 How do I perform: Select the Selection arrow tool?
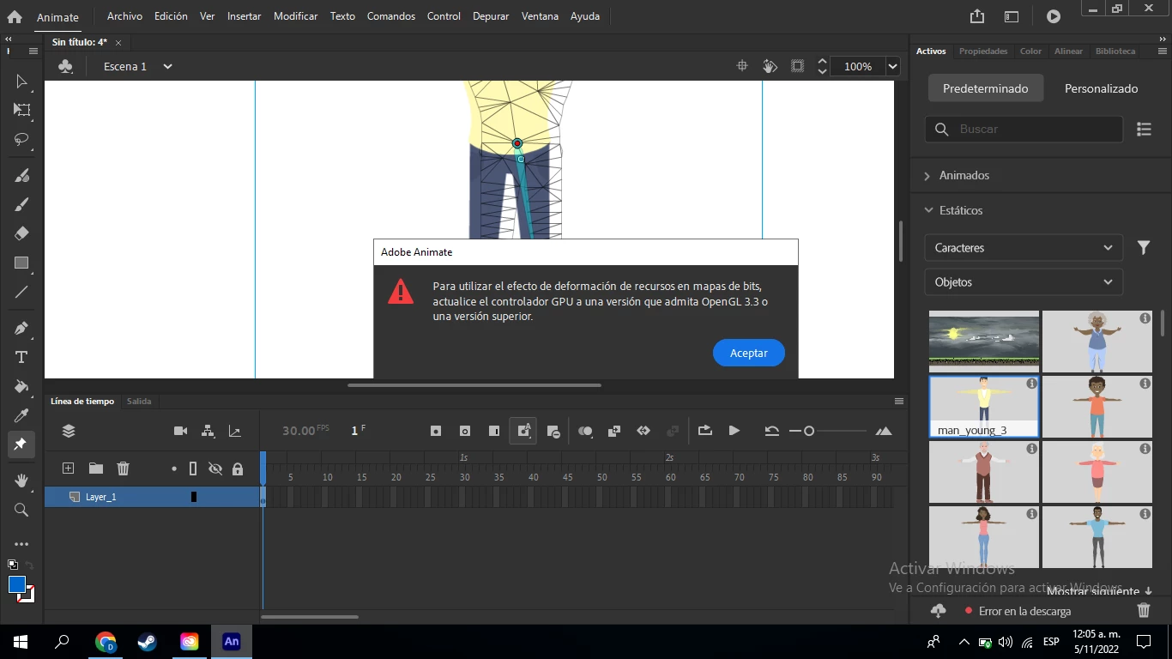(22, 82)
